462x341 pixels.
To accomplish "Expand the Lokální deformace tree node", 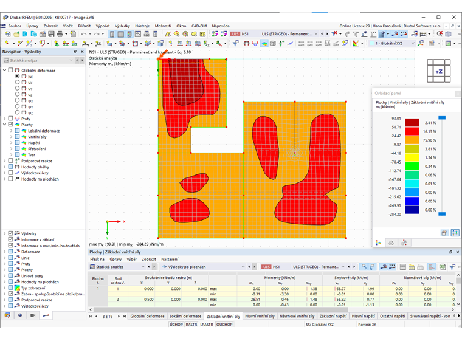I will point(11,131).
